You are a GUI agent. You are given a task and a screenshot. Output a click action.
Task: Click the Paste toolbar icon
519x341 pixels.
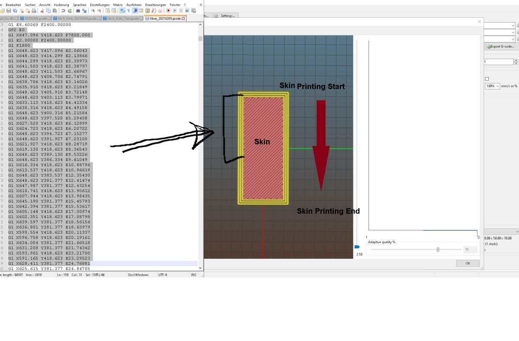54,10
